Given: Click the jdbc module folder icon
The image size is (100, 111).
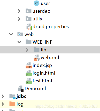Looking at the screenshot, I should [x=12, y=96].
